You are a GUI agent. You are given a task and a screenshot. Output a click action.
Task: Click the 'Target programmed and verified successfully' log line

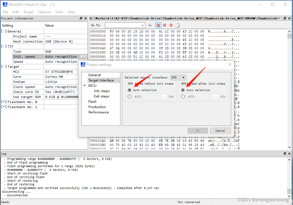[83, 188]
